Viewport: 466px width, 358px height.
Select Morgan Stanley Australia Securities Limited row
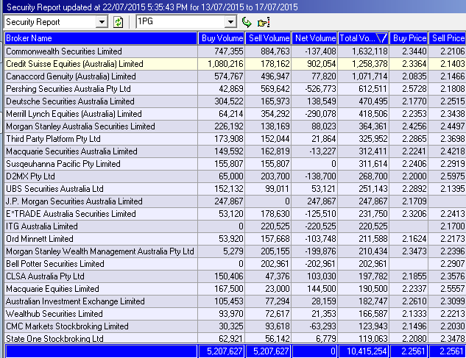tap(235, 126)
